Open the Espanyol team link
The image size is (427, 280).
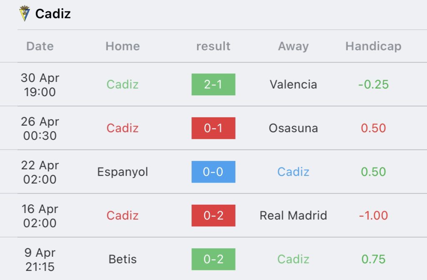pyautogui.click(x=123, y=172)
